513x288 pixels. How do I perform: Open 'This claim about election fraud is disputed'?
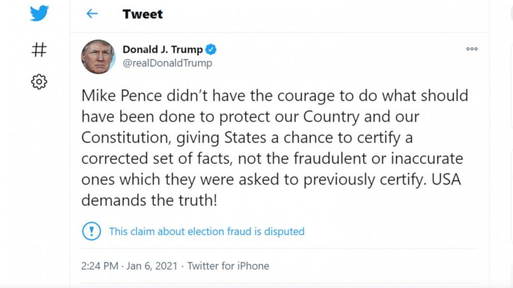pyautogui.click(x=206, y=231)
